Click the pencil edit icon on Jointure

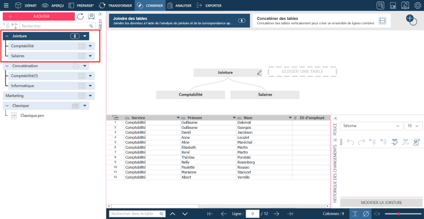point(259,72)
